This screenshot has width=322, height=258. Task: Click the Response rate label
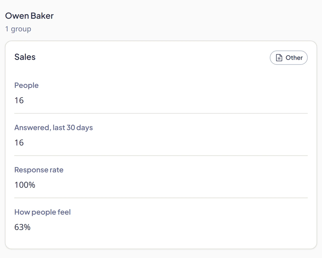39,170
